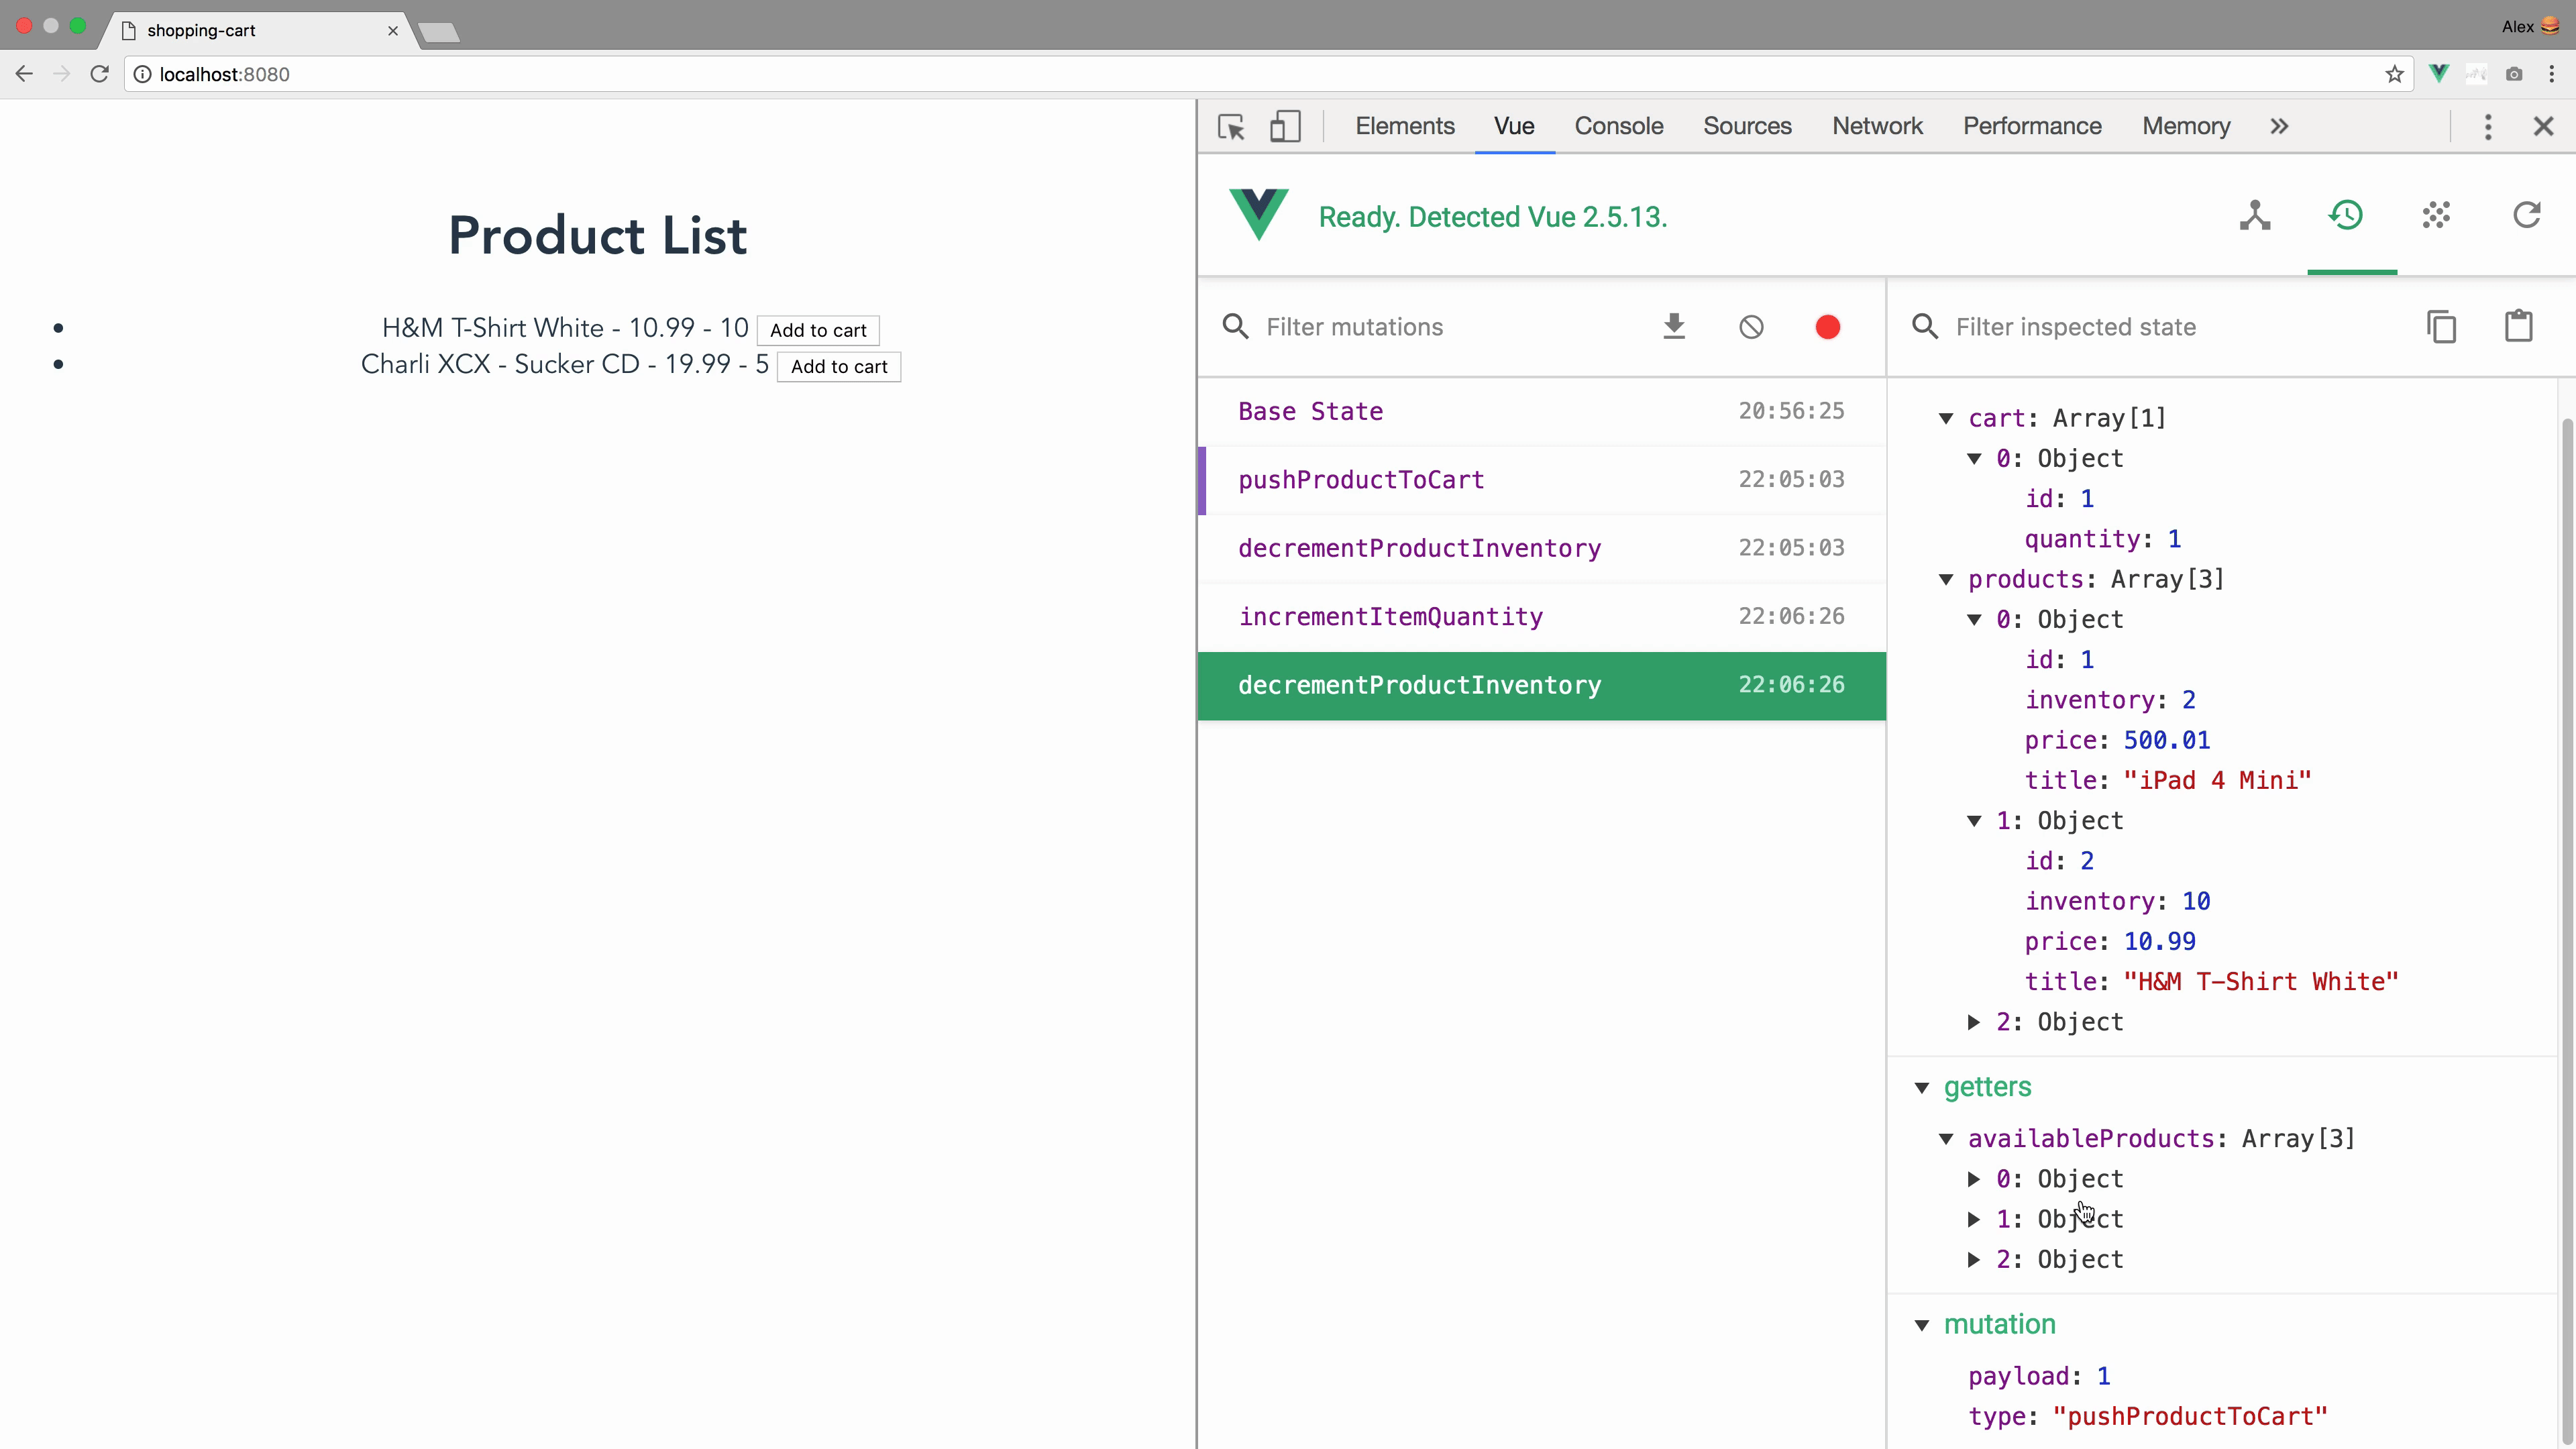Click the commit all mutations download icon
The width and height of the screenshot is (2576, 1449).
tap(1674, 327)
